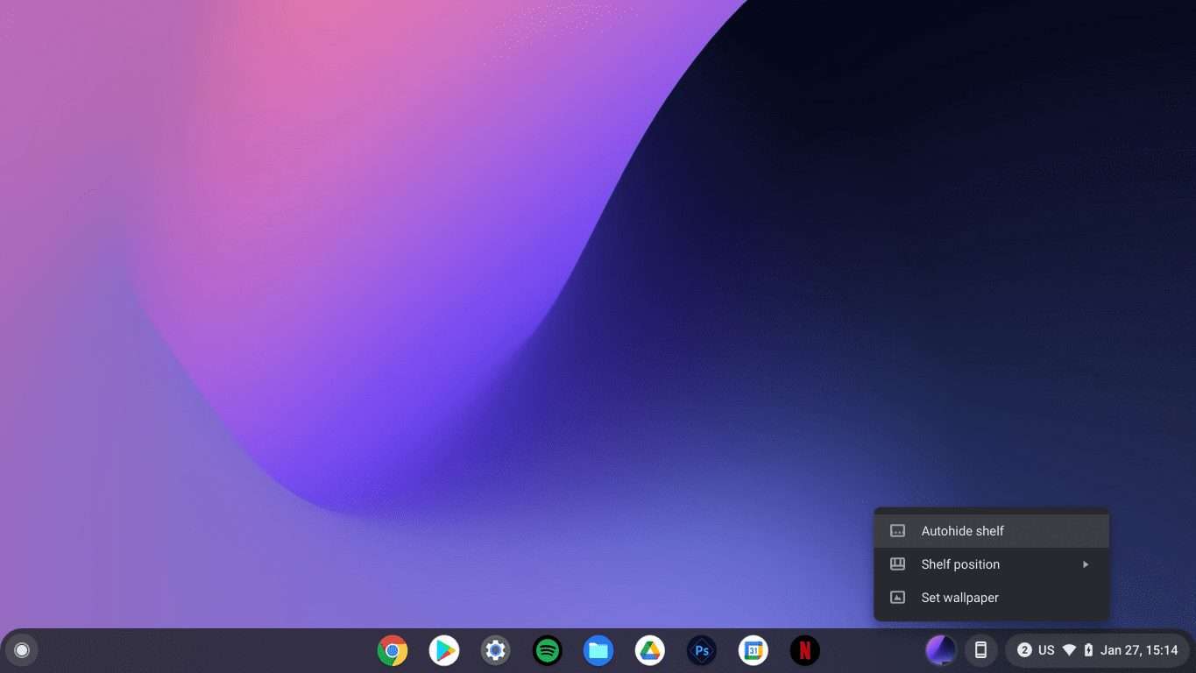Click the Autohide shelf icon
Screen dimensions: 1196x673
pos(897,531)
